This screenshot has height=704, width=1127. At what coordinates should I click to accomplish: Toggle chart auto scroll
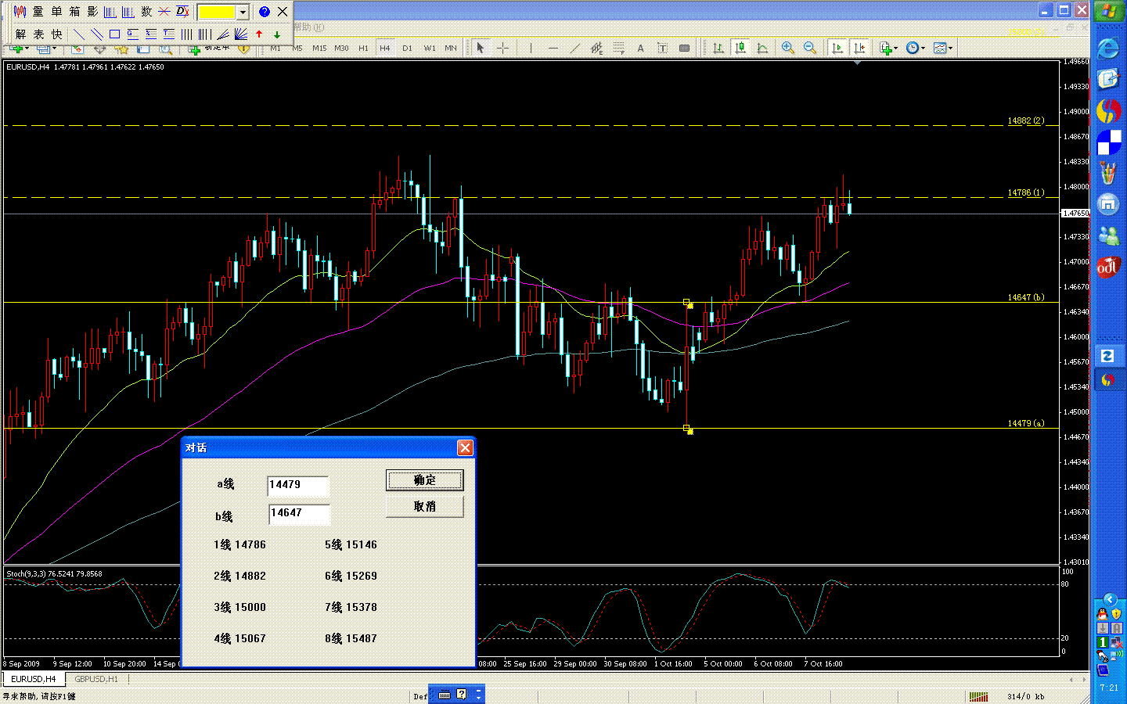pyautogui.click(x=837, y=48)
